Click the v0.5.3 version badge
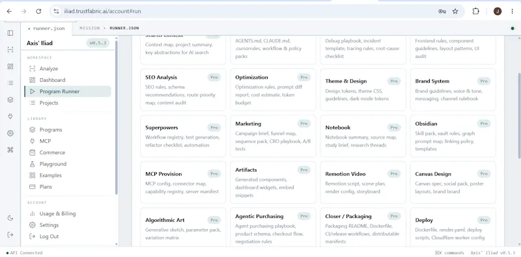This screenshot has height=257, width=521. [x=98, y=43]
